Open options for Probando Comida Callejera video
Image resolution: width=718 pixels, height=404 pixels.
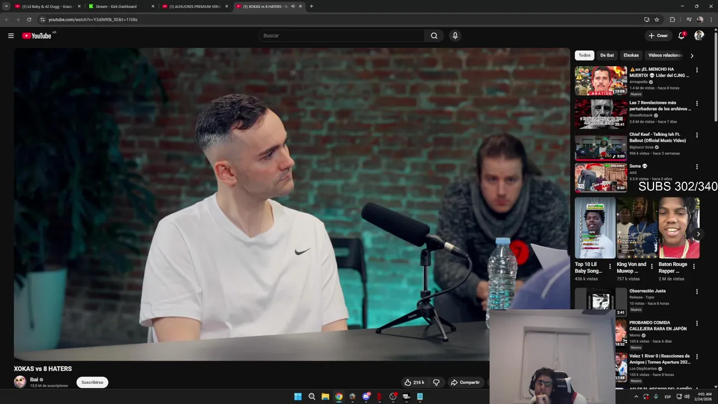[x=697, y=324]
